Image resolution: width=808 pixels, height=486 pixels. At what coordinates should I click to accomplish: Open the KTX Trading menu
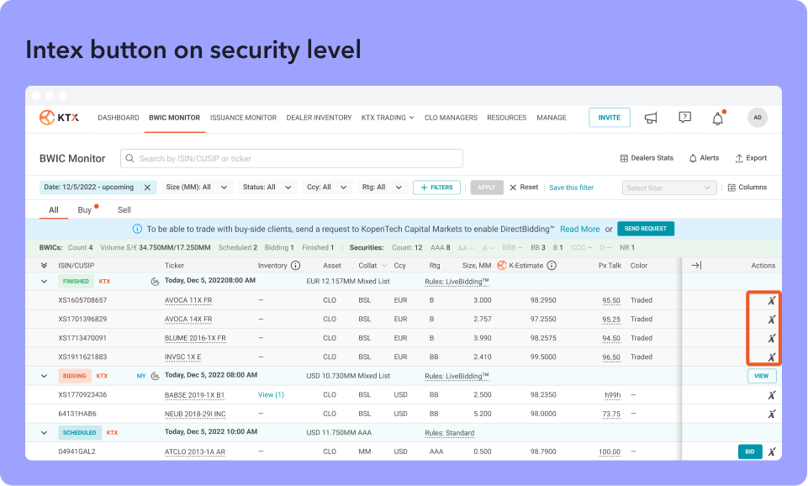tap(387, 118)
